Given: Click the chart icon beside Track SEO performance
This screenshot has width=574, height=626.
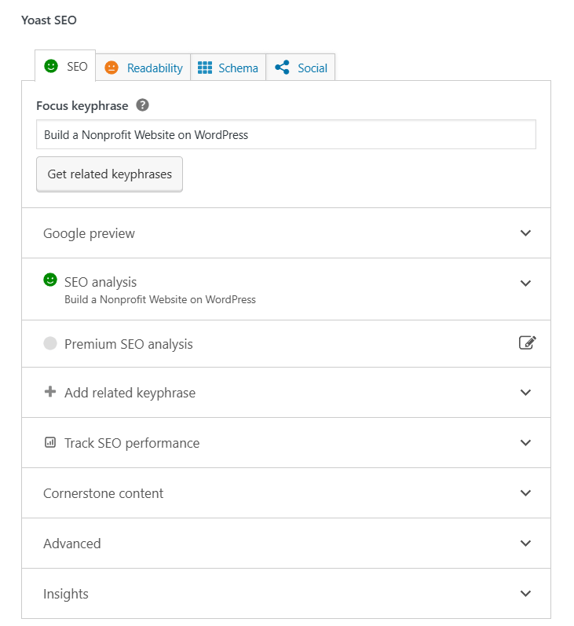Looking at the screenshot, I should point(50,442).
